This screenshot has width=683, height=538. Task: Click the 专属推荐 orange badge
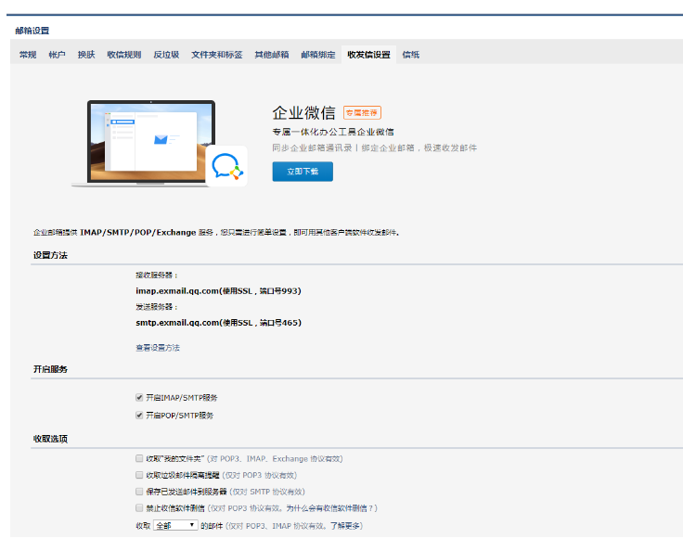(362, 113)
